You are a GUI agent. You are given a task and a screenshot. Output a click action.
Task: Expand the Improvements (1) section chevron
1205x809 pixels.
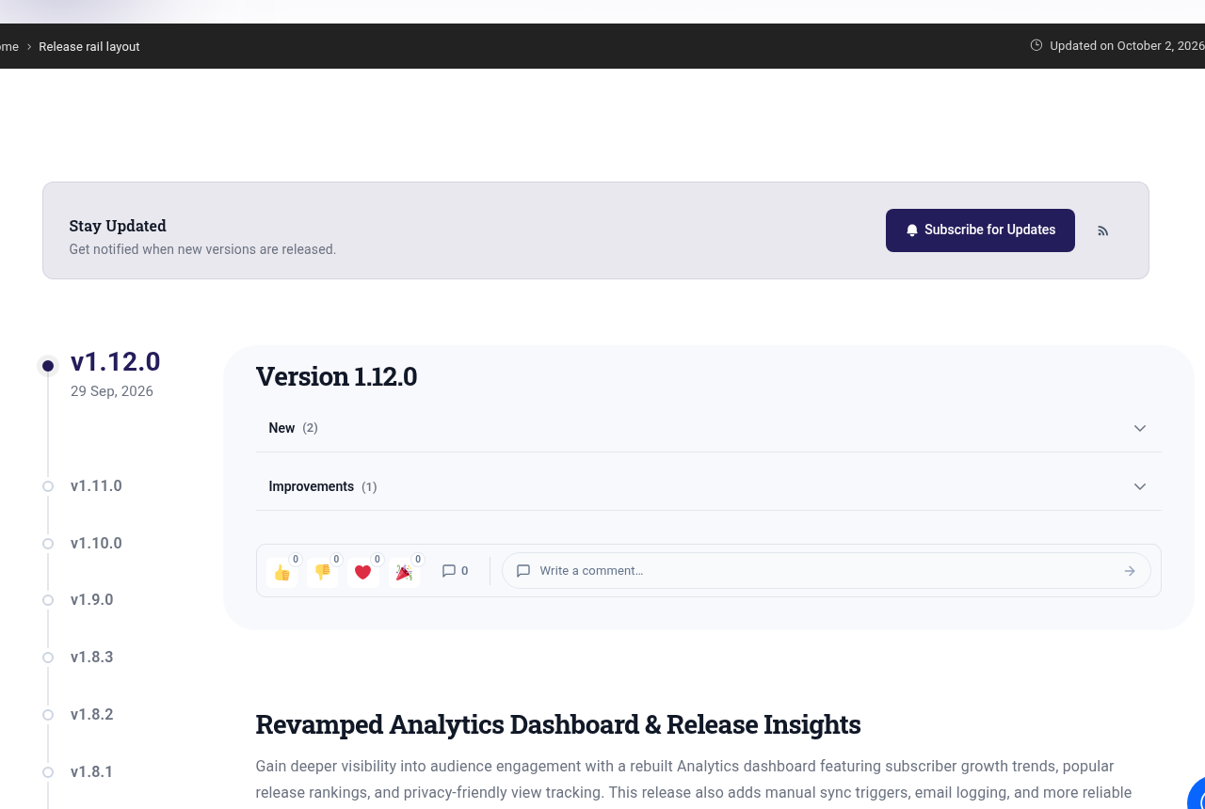coord(1140,486)
